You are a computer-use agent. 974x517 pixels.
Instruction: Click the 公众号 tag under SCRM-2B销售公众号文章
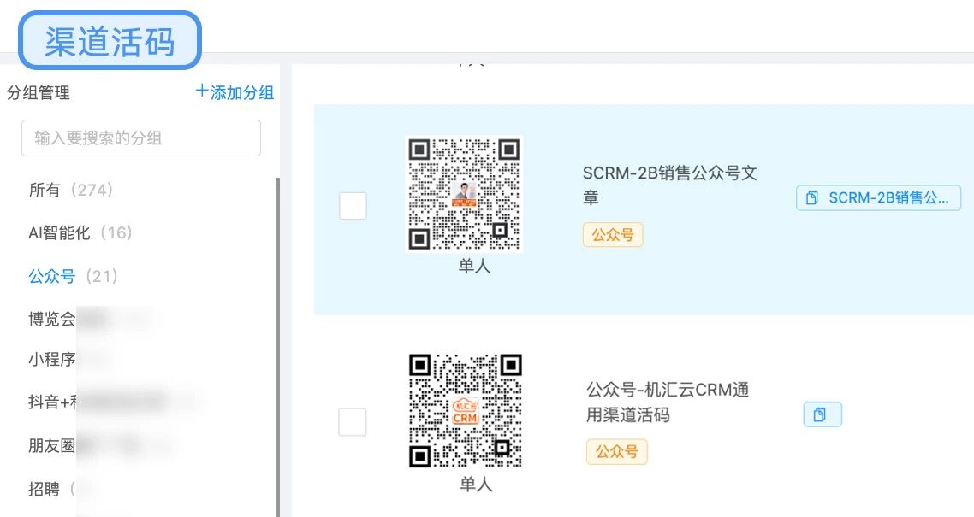coord(613,234)
